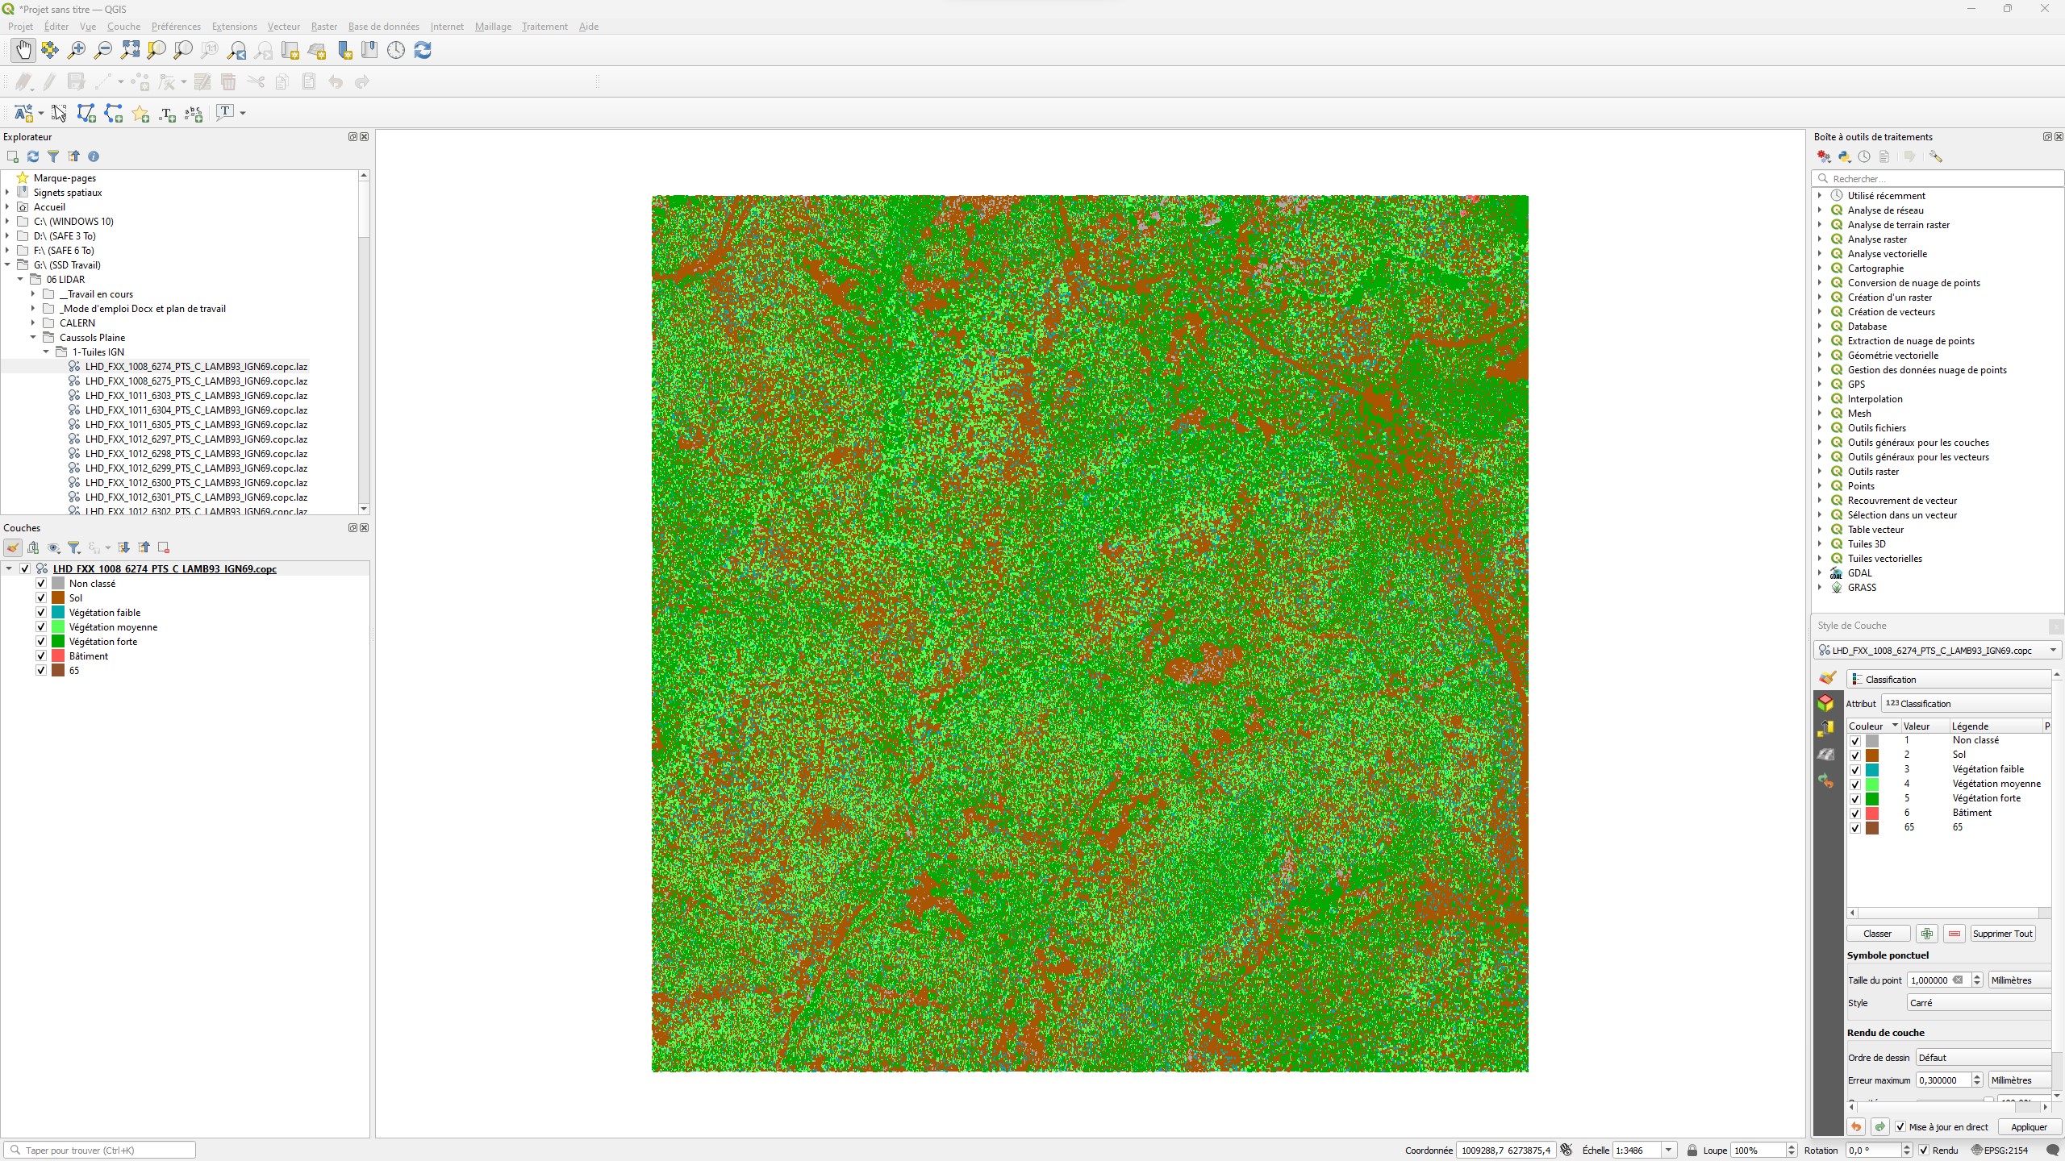Expand the CALERN folder
Viewport: 2065px width, 1161px height.
pyautogui.click(x=33, y=323)
